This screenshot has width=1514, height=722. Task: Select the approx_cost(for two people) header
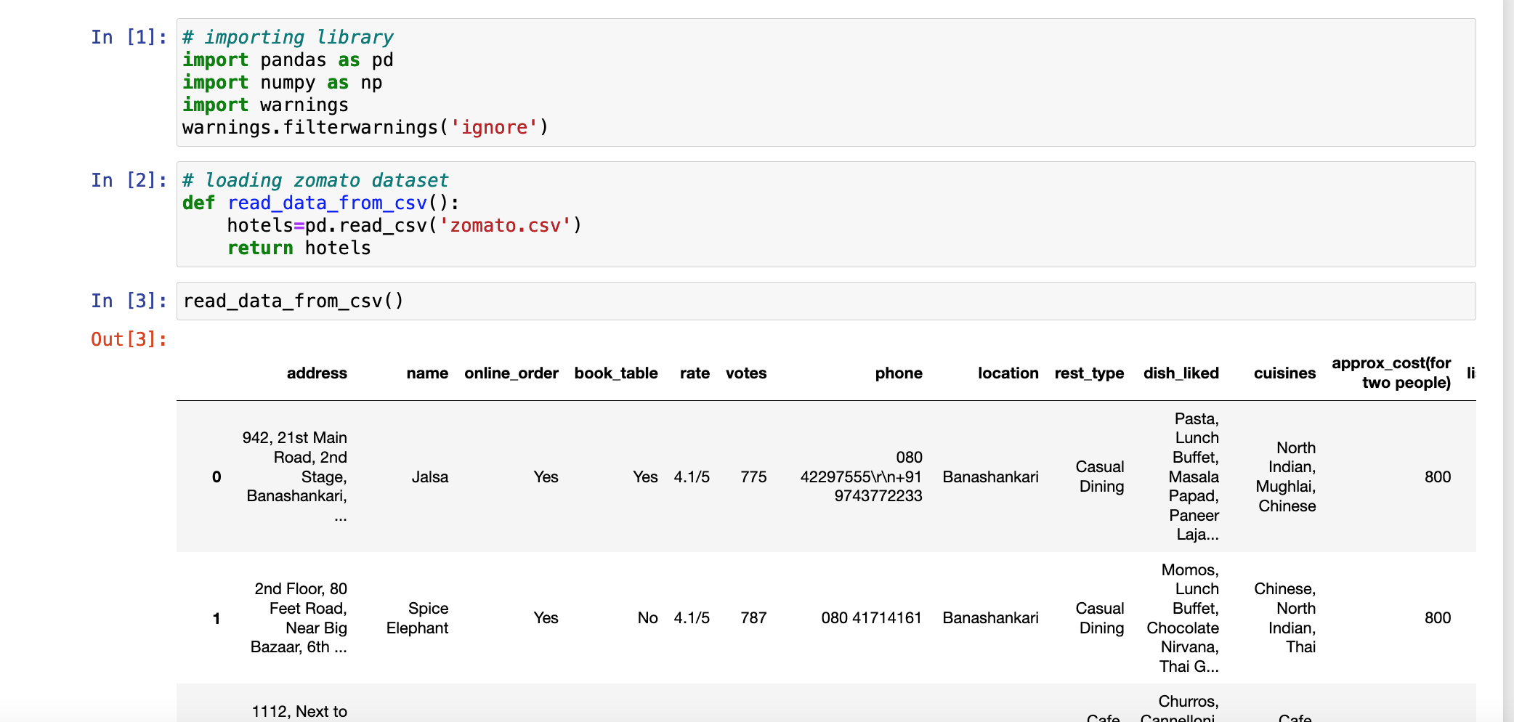coord(1390,373)
